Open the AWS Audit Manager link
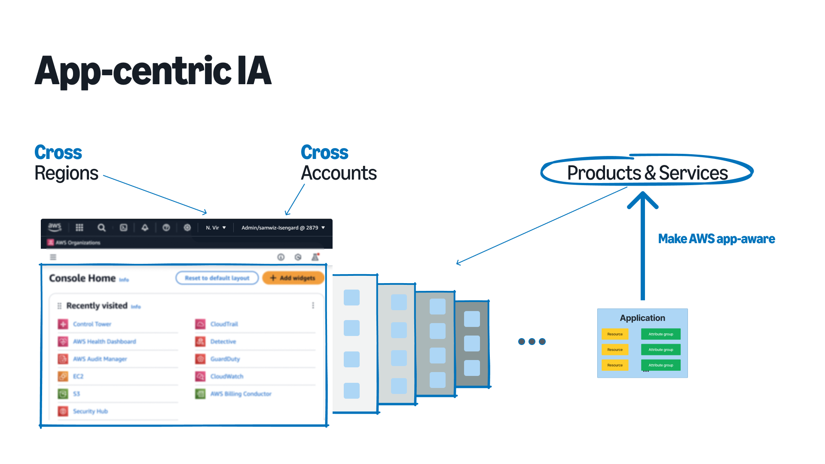The height and width of the screenshot is (464, 825). 100,359
